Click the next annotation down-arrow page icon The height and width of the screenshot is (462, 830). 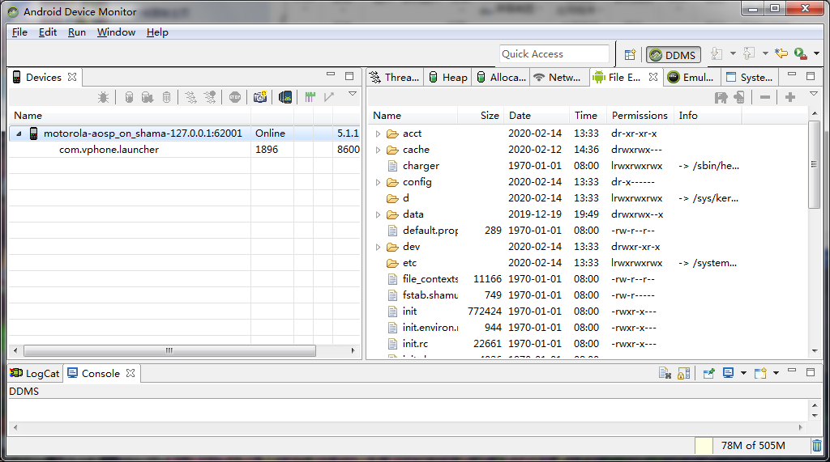[717, 53]
